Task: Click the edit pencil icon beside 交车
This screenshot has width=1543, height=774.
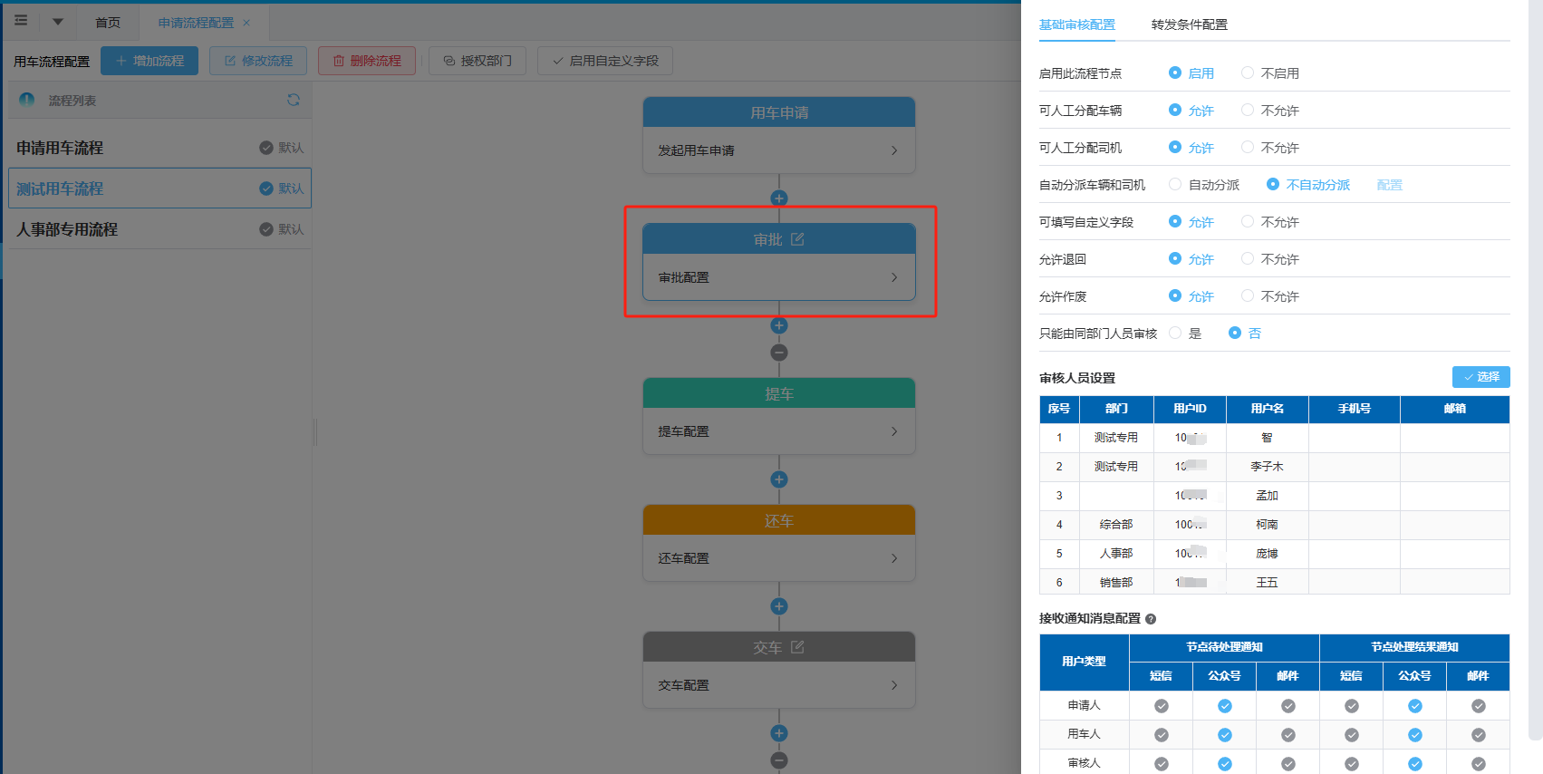Action: click(797, 647)
